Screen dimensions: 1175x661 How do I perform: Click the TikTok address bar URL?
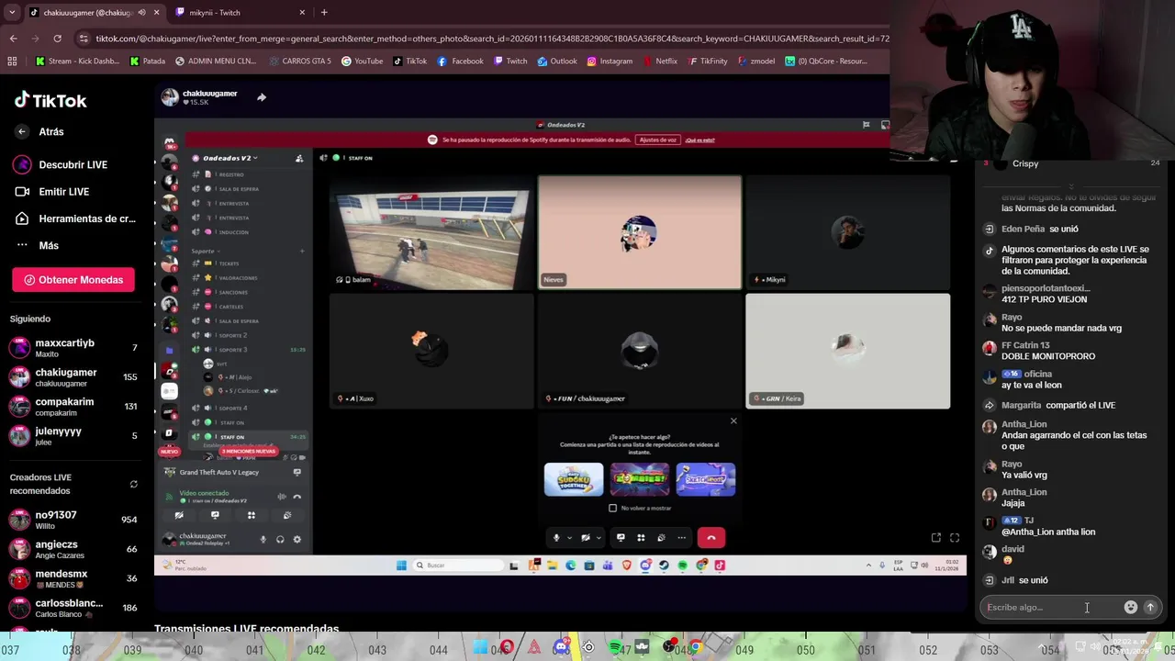[x=492, y=39]
